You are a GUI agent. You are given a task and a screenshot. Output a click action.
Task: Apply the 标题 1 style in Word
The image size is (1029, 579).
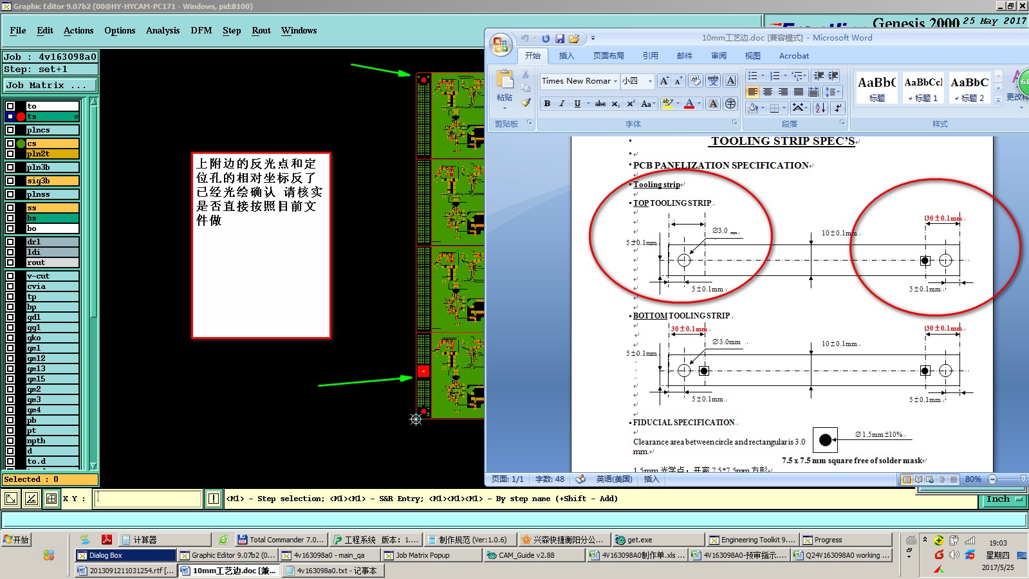click(x=923, y=87)
